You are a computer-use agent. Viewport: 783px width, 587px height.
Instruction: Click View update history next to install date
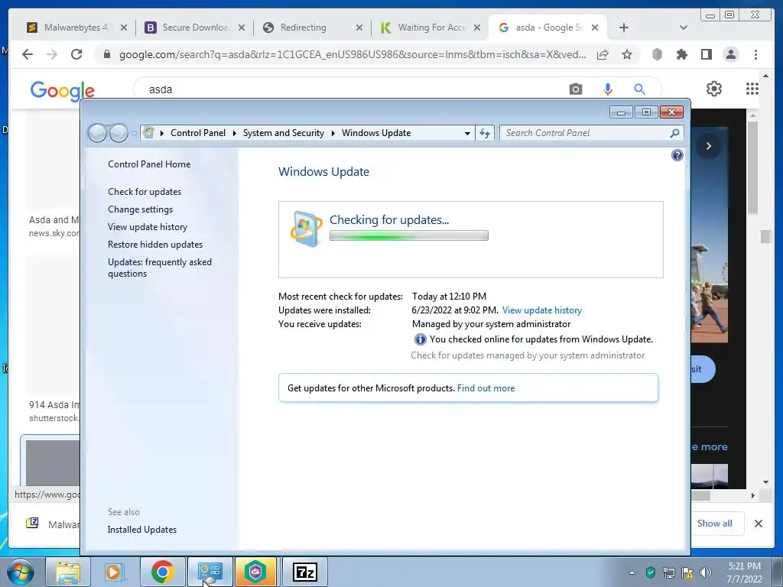(542, 310)
